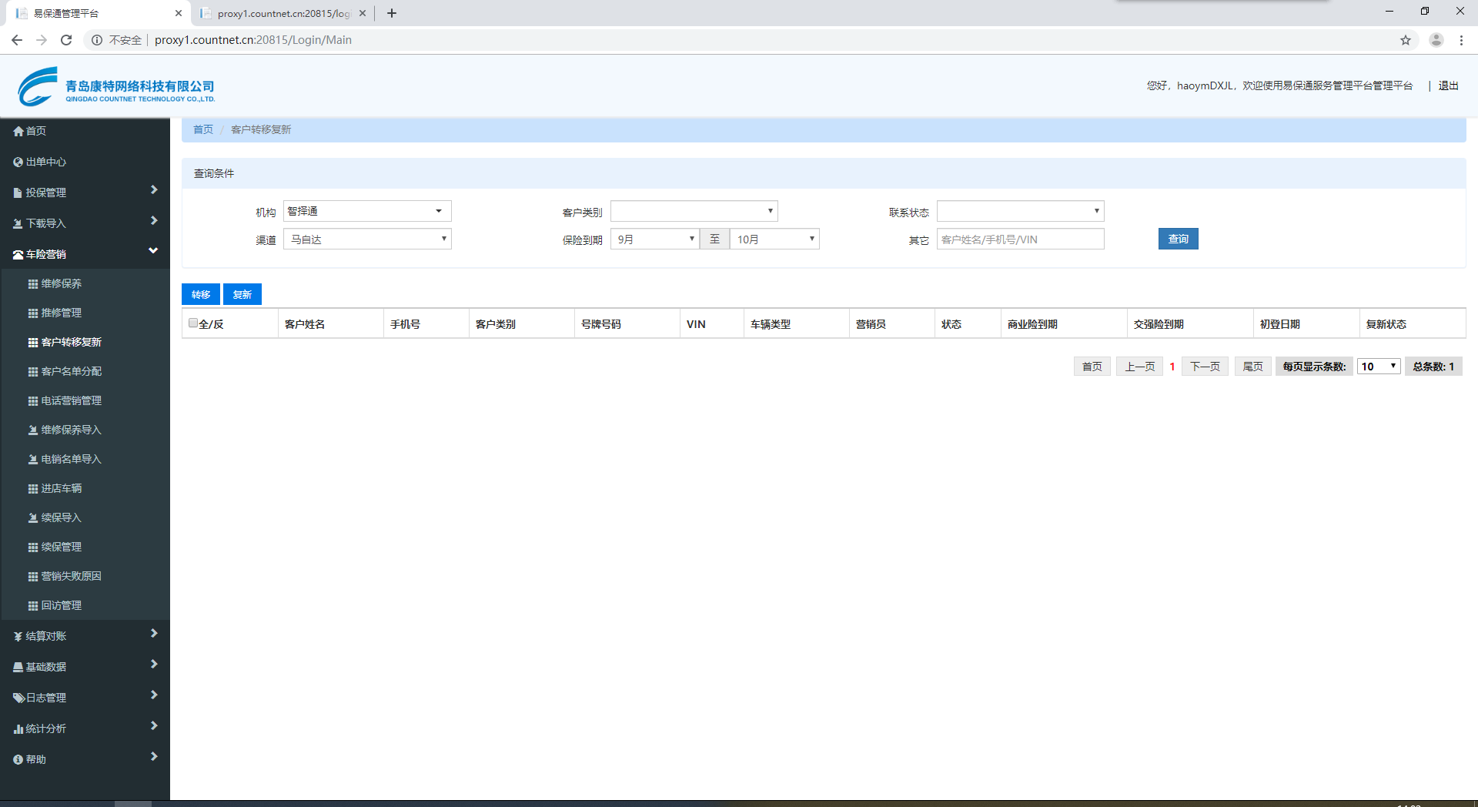This screenshot has height=807, width=1478.
Task: Click the grid icon next to 维修保养
Action: tap(33, 284)
